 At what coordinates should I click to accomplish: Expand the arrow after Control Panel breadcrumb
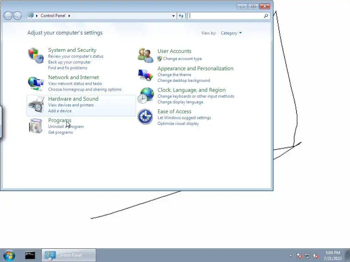click(69, 16)
